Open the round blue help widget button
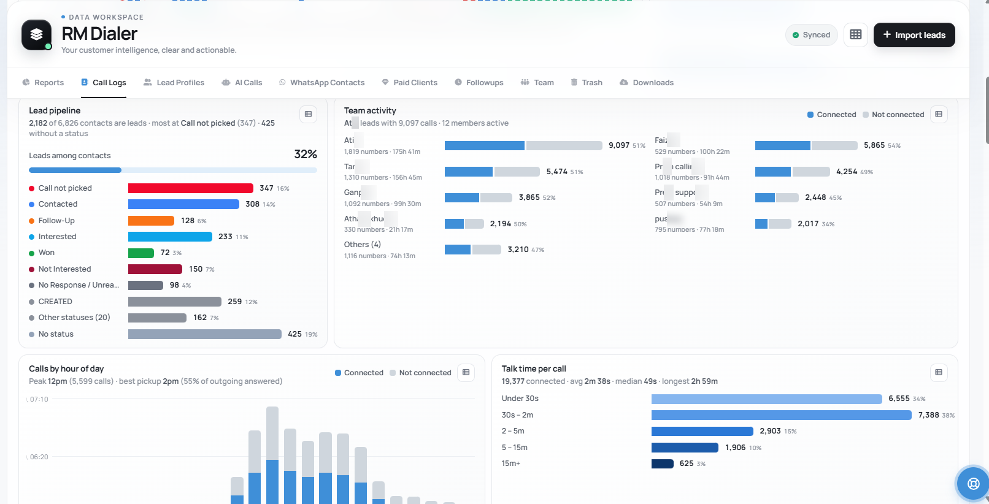 (973, 484)
